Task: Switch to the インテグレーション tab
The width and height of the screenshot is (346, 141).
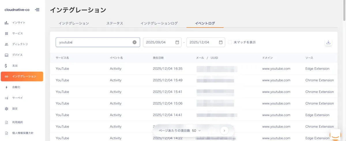Action: point(74,23)
